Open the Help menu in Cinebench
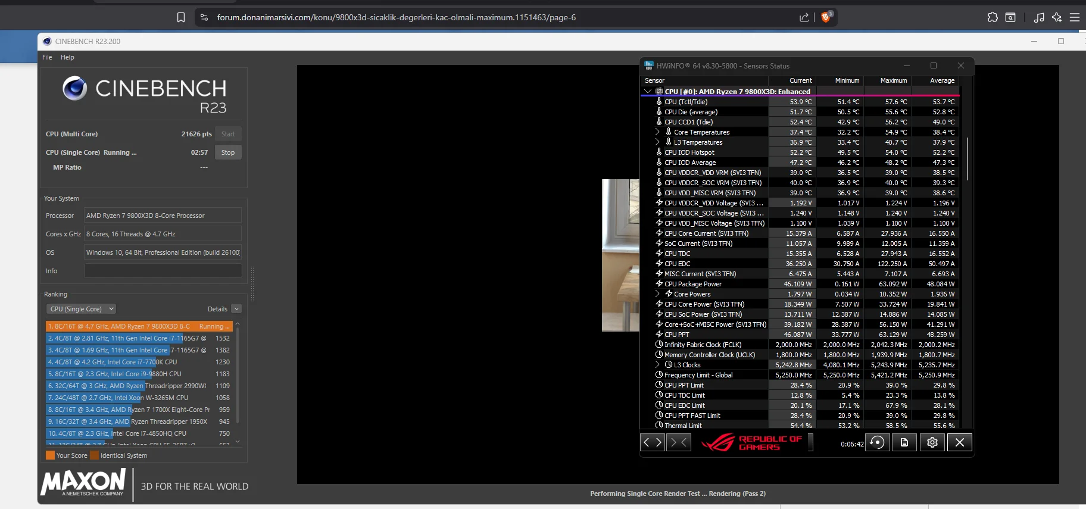The height and width of the screenshot is (509, 1086). (x=67, y=57)
